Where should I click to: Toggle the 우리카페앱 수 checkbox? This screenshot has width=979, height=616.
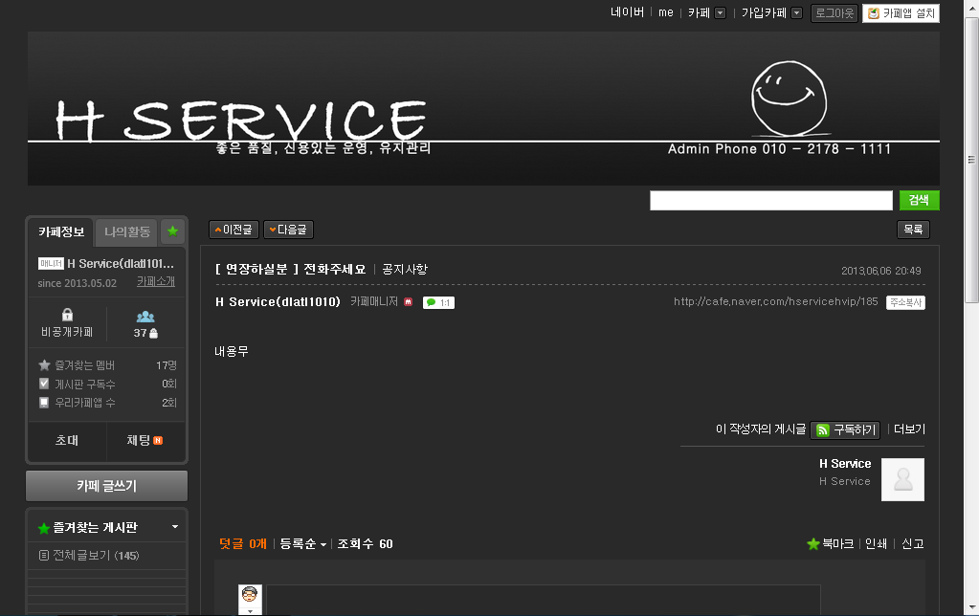tap(44, 403)
